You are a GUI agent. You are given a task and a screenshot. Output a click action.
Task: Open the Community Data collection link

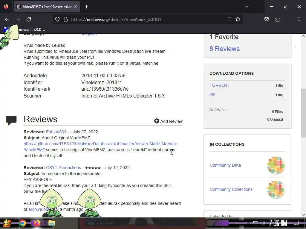point(225,165)
